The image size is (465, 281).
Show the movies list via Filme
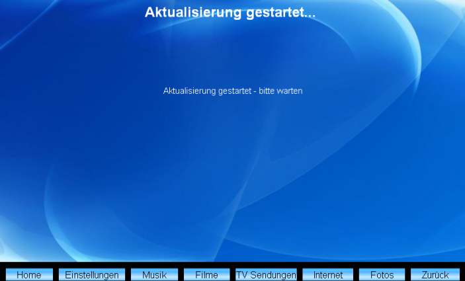click(x=206, y=274)
